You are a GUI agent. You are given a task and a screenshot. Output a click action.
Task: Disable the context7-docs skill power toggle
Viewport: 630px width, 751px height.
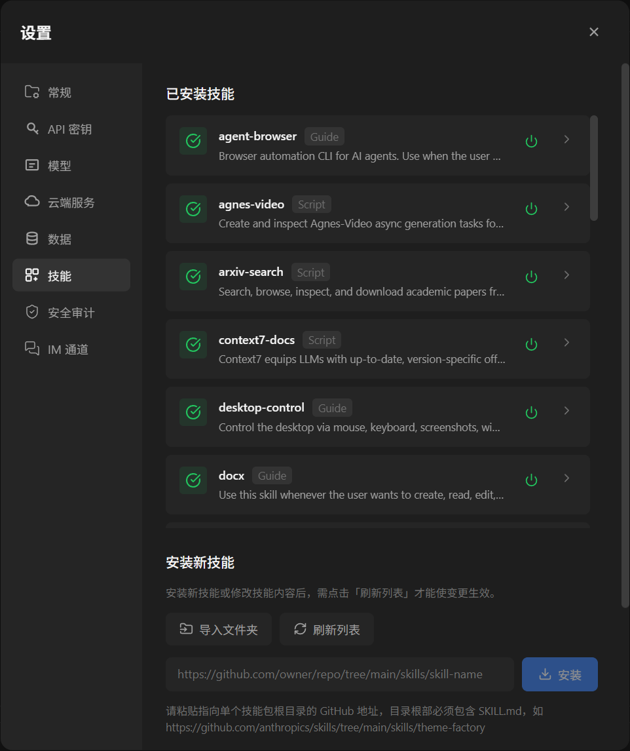(531, 344)
